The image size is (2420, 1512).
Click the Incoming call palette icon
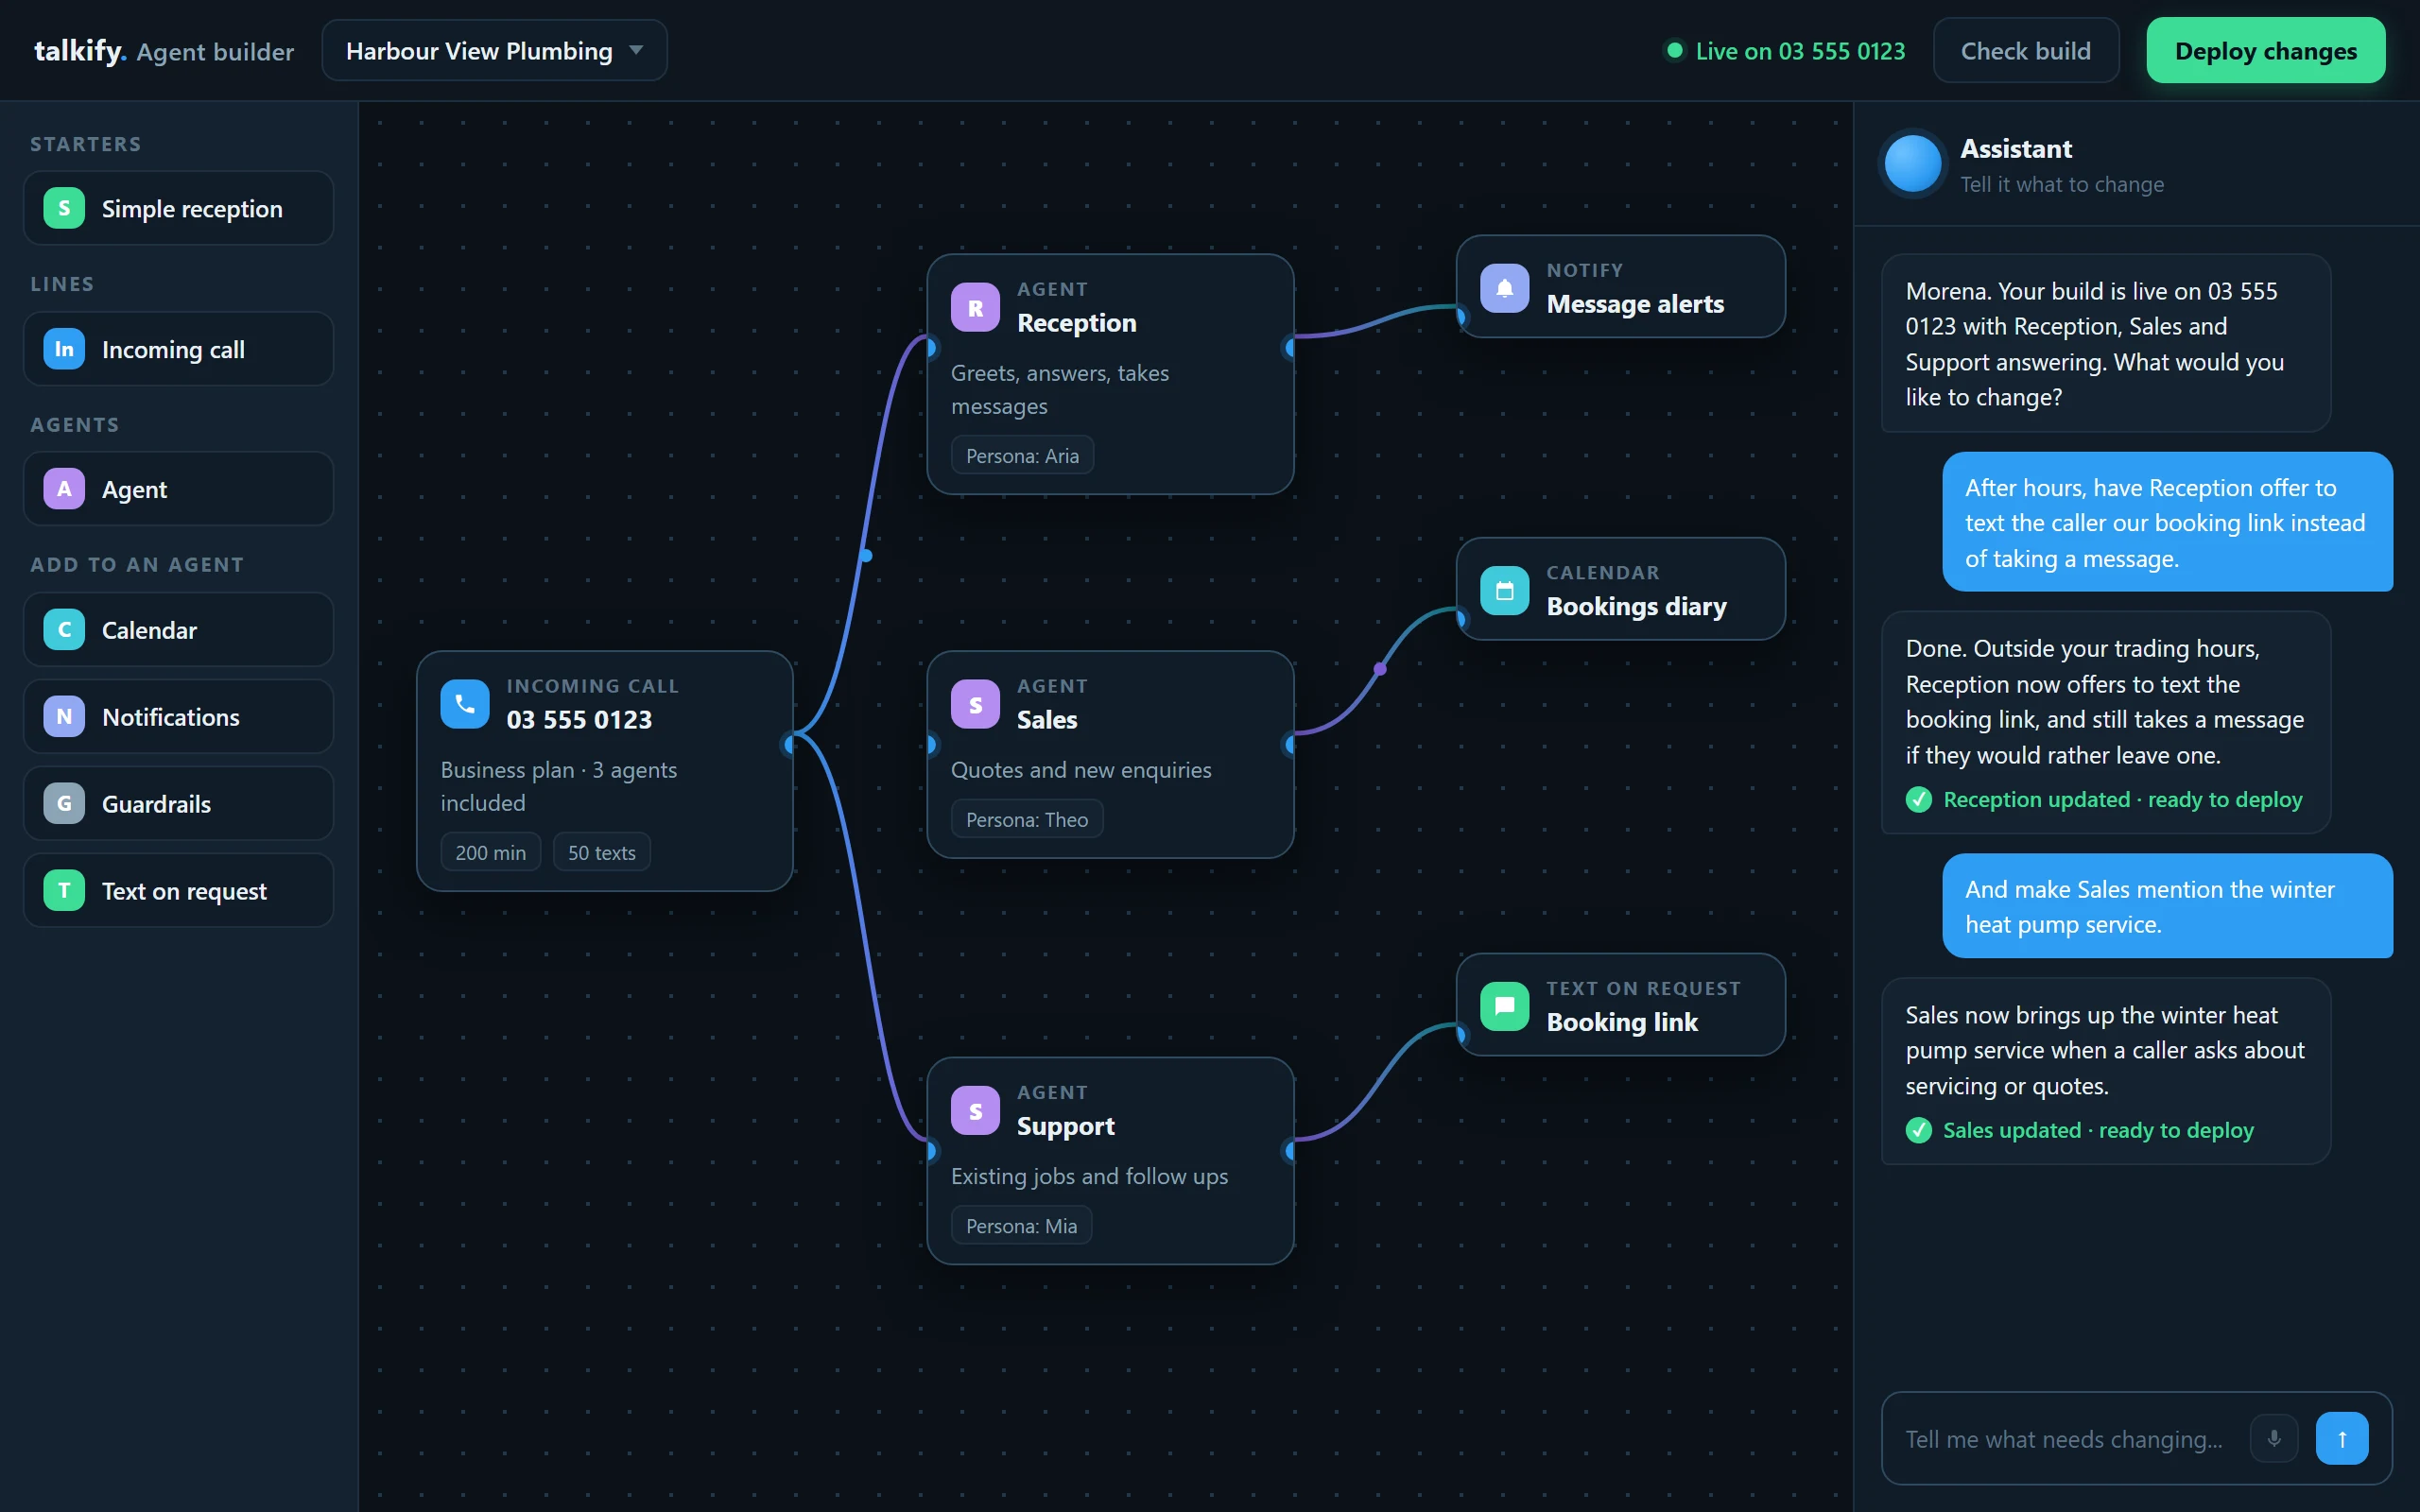coord(64,349)
